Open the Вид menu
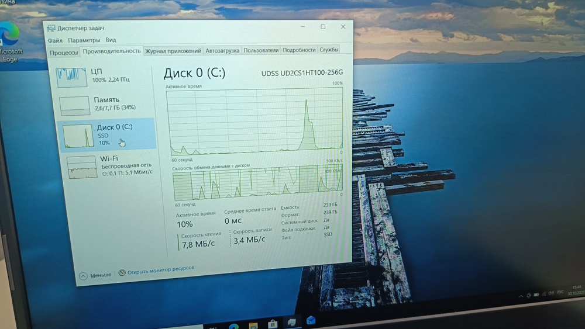 (x=111, y=40)
